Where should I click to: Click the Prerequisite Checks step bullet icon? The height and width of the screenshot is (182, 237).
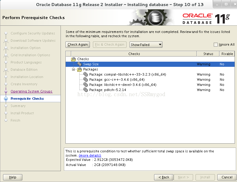coord(6,99)
